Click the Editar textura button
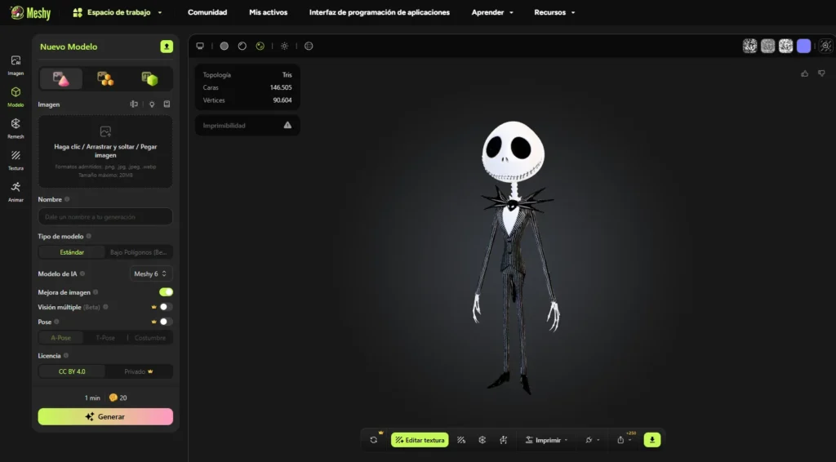Screen dimensions: 836x462 click(x=420, y=440)
